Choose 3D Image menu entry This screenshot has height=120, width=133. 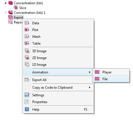(58, 51)
